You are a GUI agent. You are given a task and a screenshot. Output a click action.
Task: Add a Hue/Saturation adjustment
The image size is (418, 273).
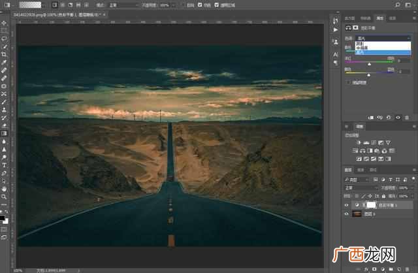pyautogui.click(x=355, y=151)
